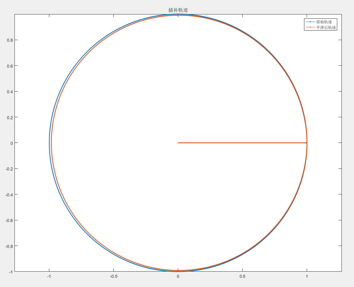
Task: Click the blue line marker in the legend
Action: coord(310,22)
